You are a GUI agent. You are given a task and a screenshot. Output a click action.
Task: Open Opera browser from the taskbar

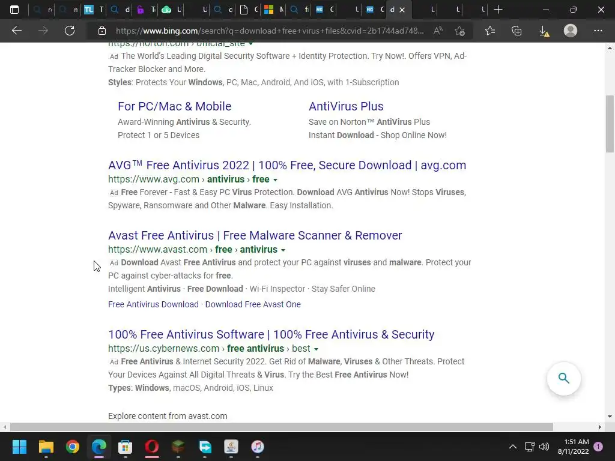152,447
